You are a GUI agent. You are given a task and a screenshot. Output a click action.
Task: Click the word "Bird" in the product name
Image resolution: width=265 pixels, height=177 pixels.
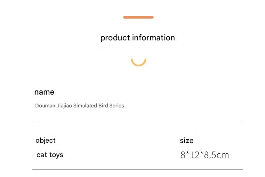103,106
